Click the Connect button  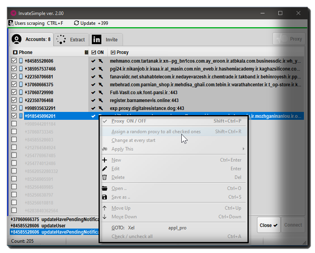coord(293,225)
